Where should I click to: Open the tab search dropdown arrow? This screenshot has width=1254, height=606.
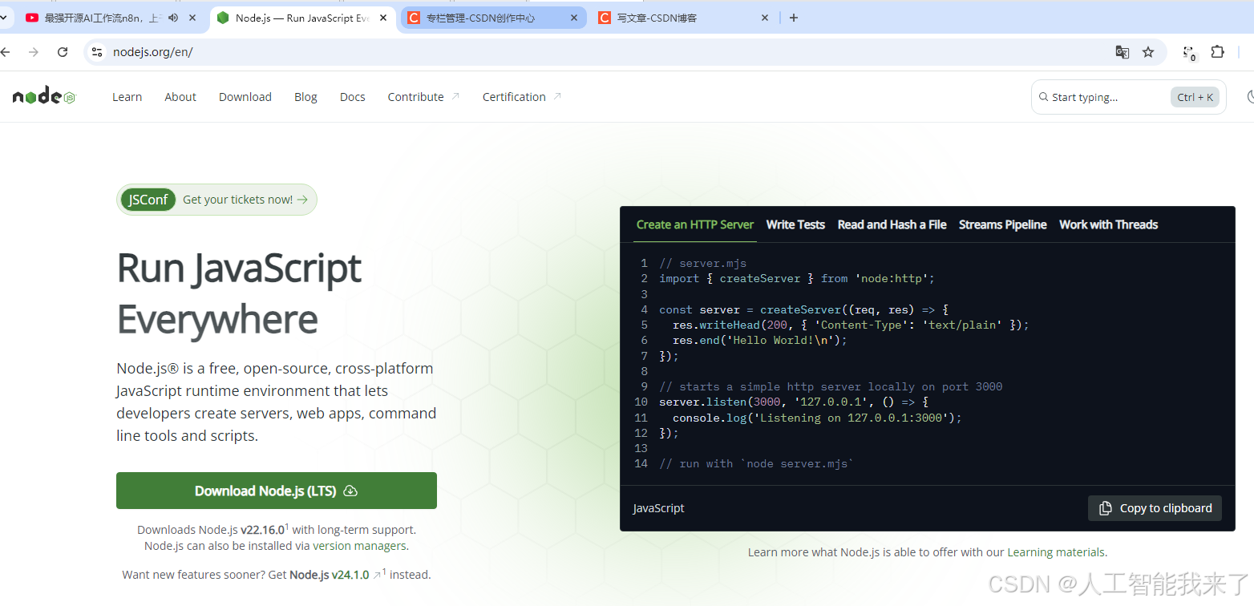(x=4, y=18)
